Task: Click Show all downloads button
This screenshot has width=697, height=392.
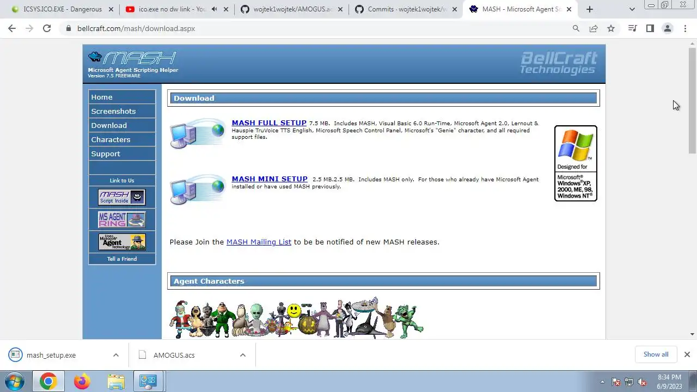Action: (x=656, y=354)
